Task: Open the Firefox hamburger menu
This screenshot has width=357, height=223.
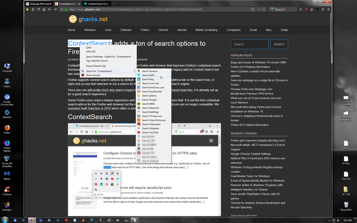Action: coord(329,9)
